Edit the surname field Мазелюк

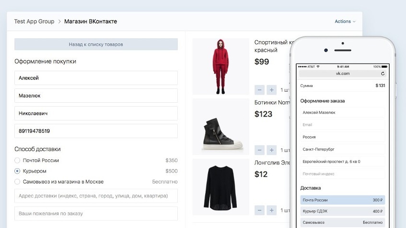pos(96,96)
